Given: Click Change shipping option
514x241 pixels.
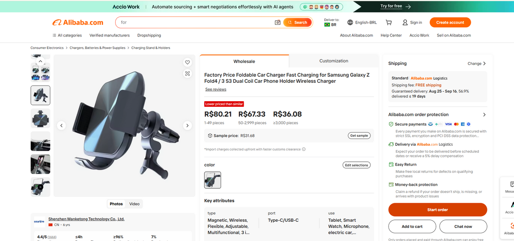Looking at the screenshot, I should [477, 63].
